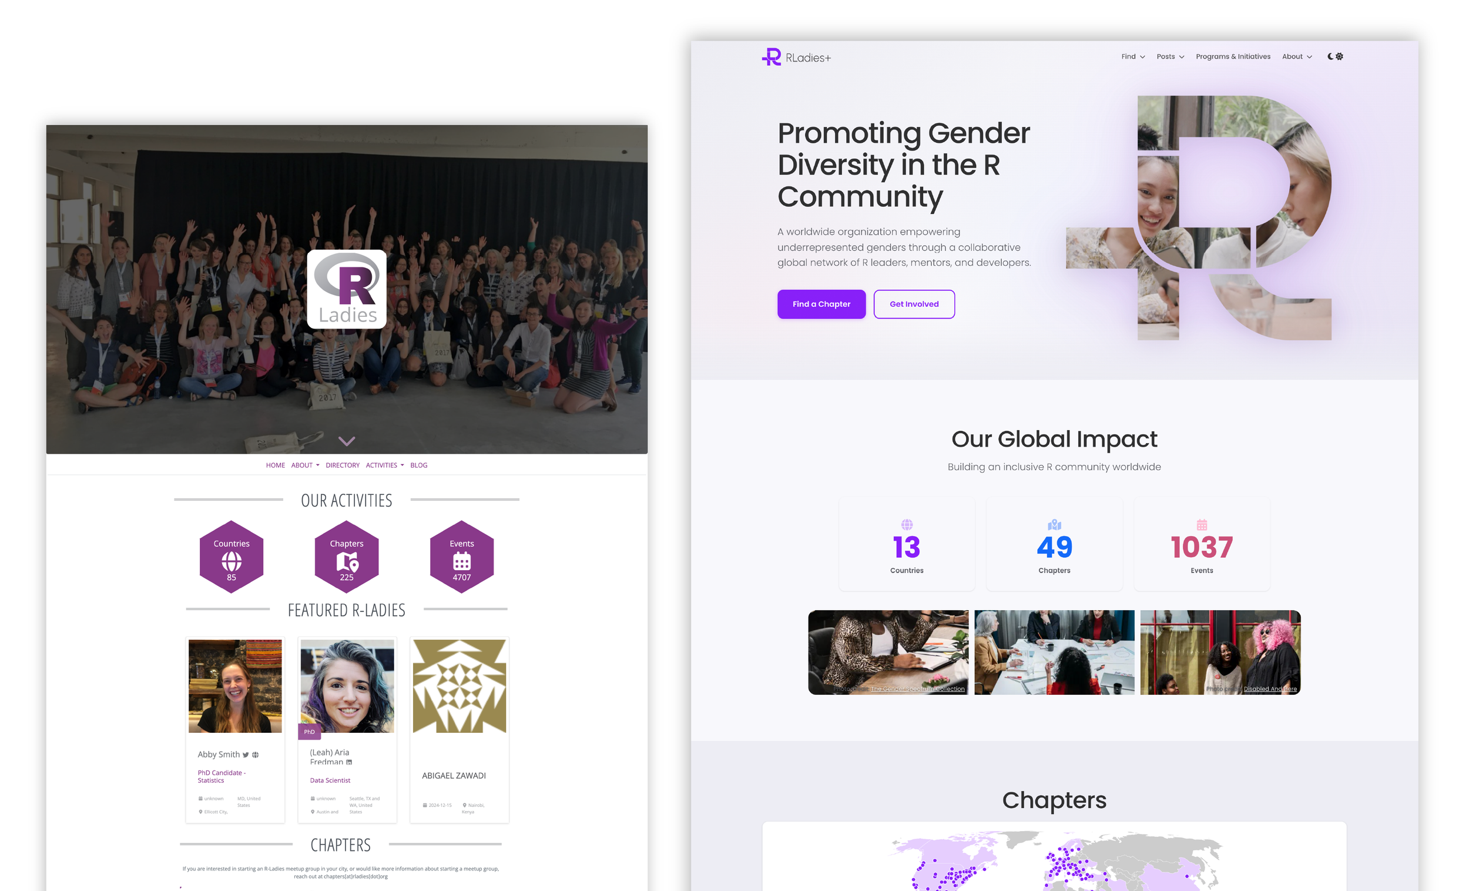Go to HOME in the old site nav
The image size is (1469, 891).
pyautogui.click(x=275, y=465)
